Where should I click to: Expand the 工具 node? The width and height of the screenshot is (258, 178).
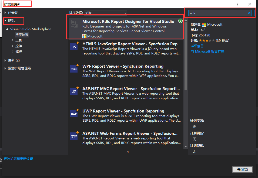tap(12, 40)
